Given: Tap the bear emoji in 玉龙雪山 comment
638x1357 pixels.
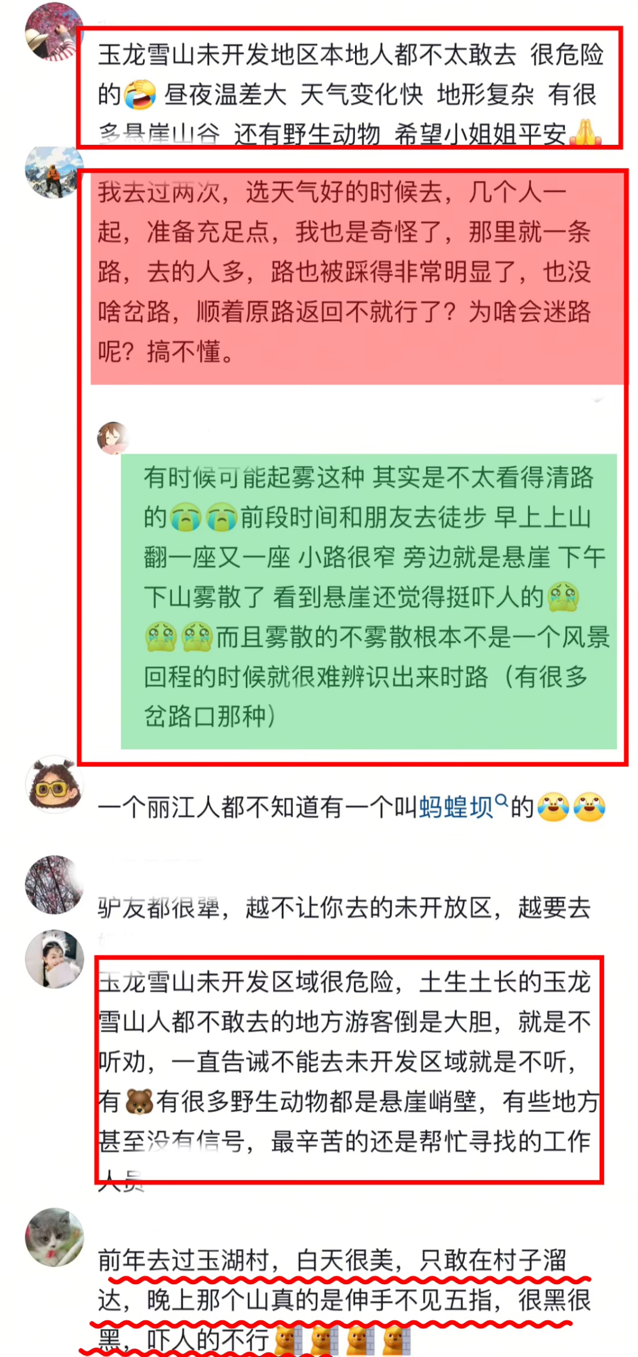Looking at the screenshot, I should click(139, 1102).
